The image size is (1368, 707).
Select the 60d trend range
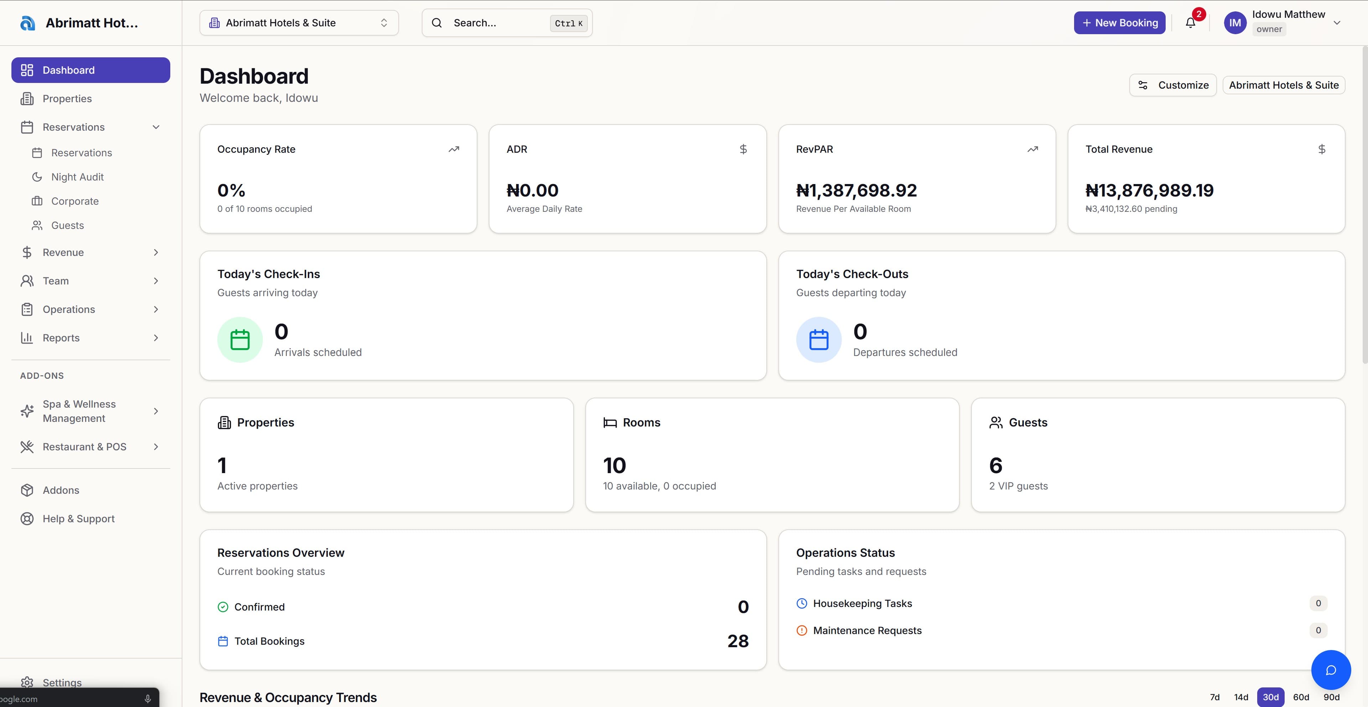[x=1301, y=697]
